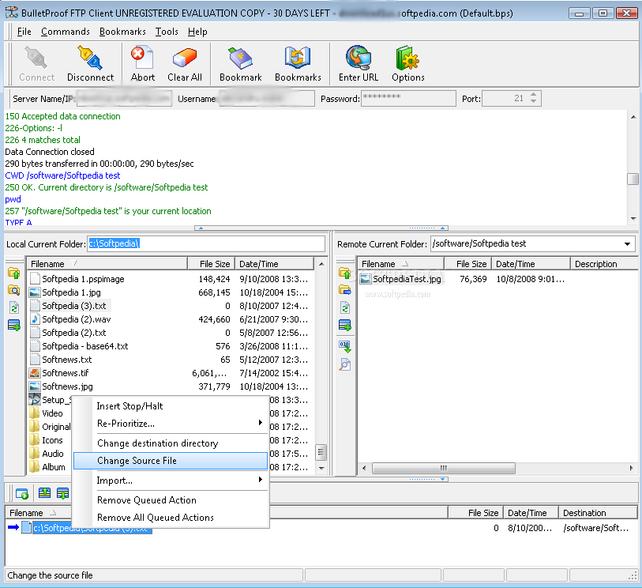Sort remote files by Filename header
Image resolution: width=642 pixels, height=588 pixels.
coord(401,264)
